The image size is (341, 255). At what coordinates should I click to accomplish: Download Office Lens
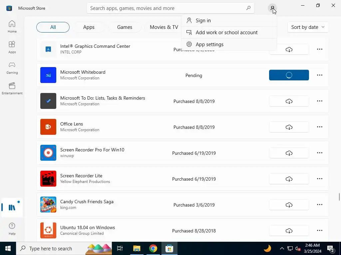pyautogui.click(x=289, y=127)
